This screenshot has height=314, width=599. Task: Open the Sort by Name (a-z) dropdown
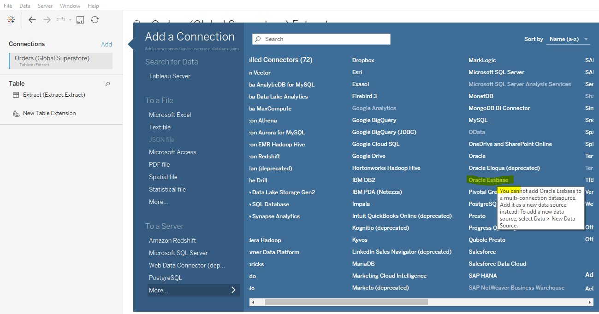point(568,39)
